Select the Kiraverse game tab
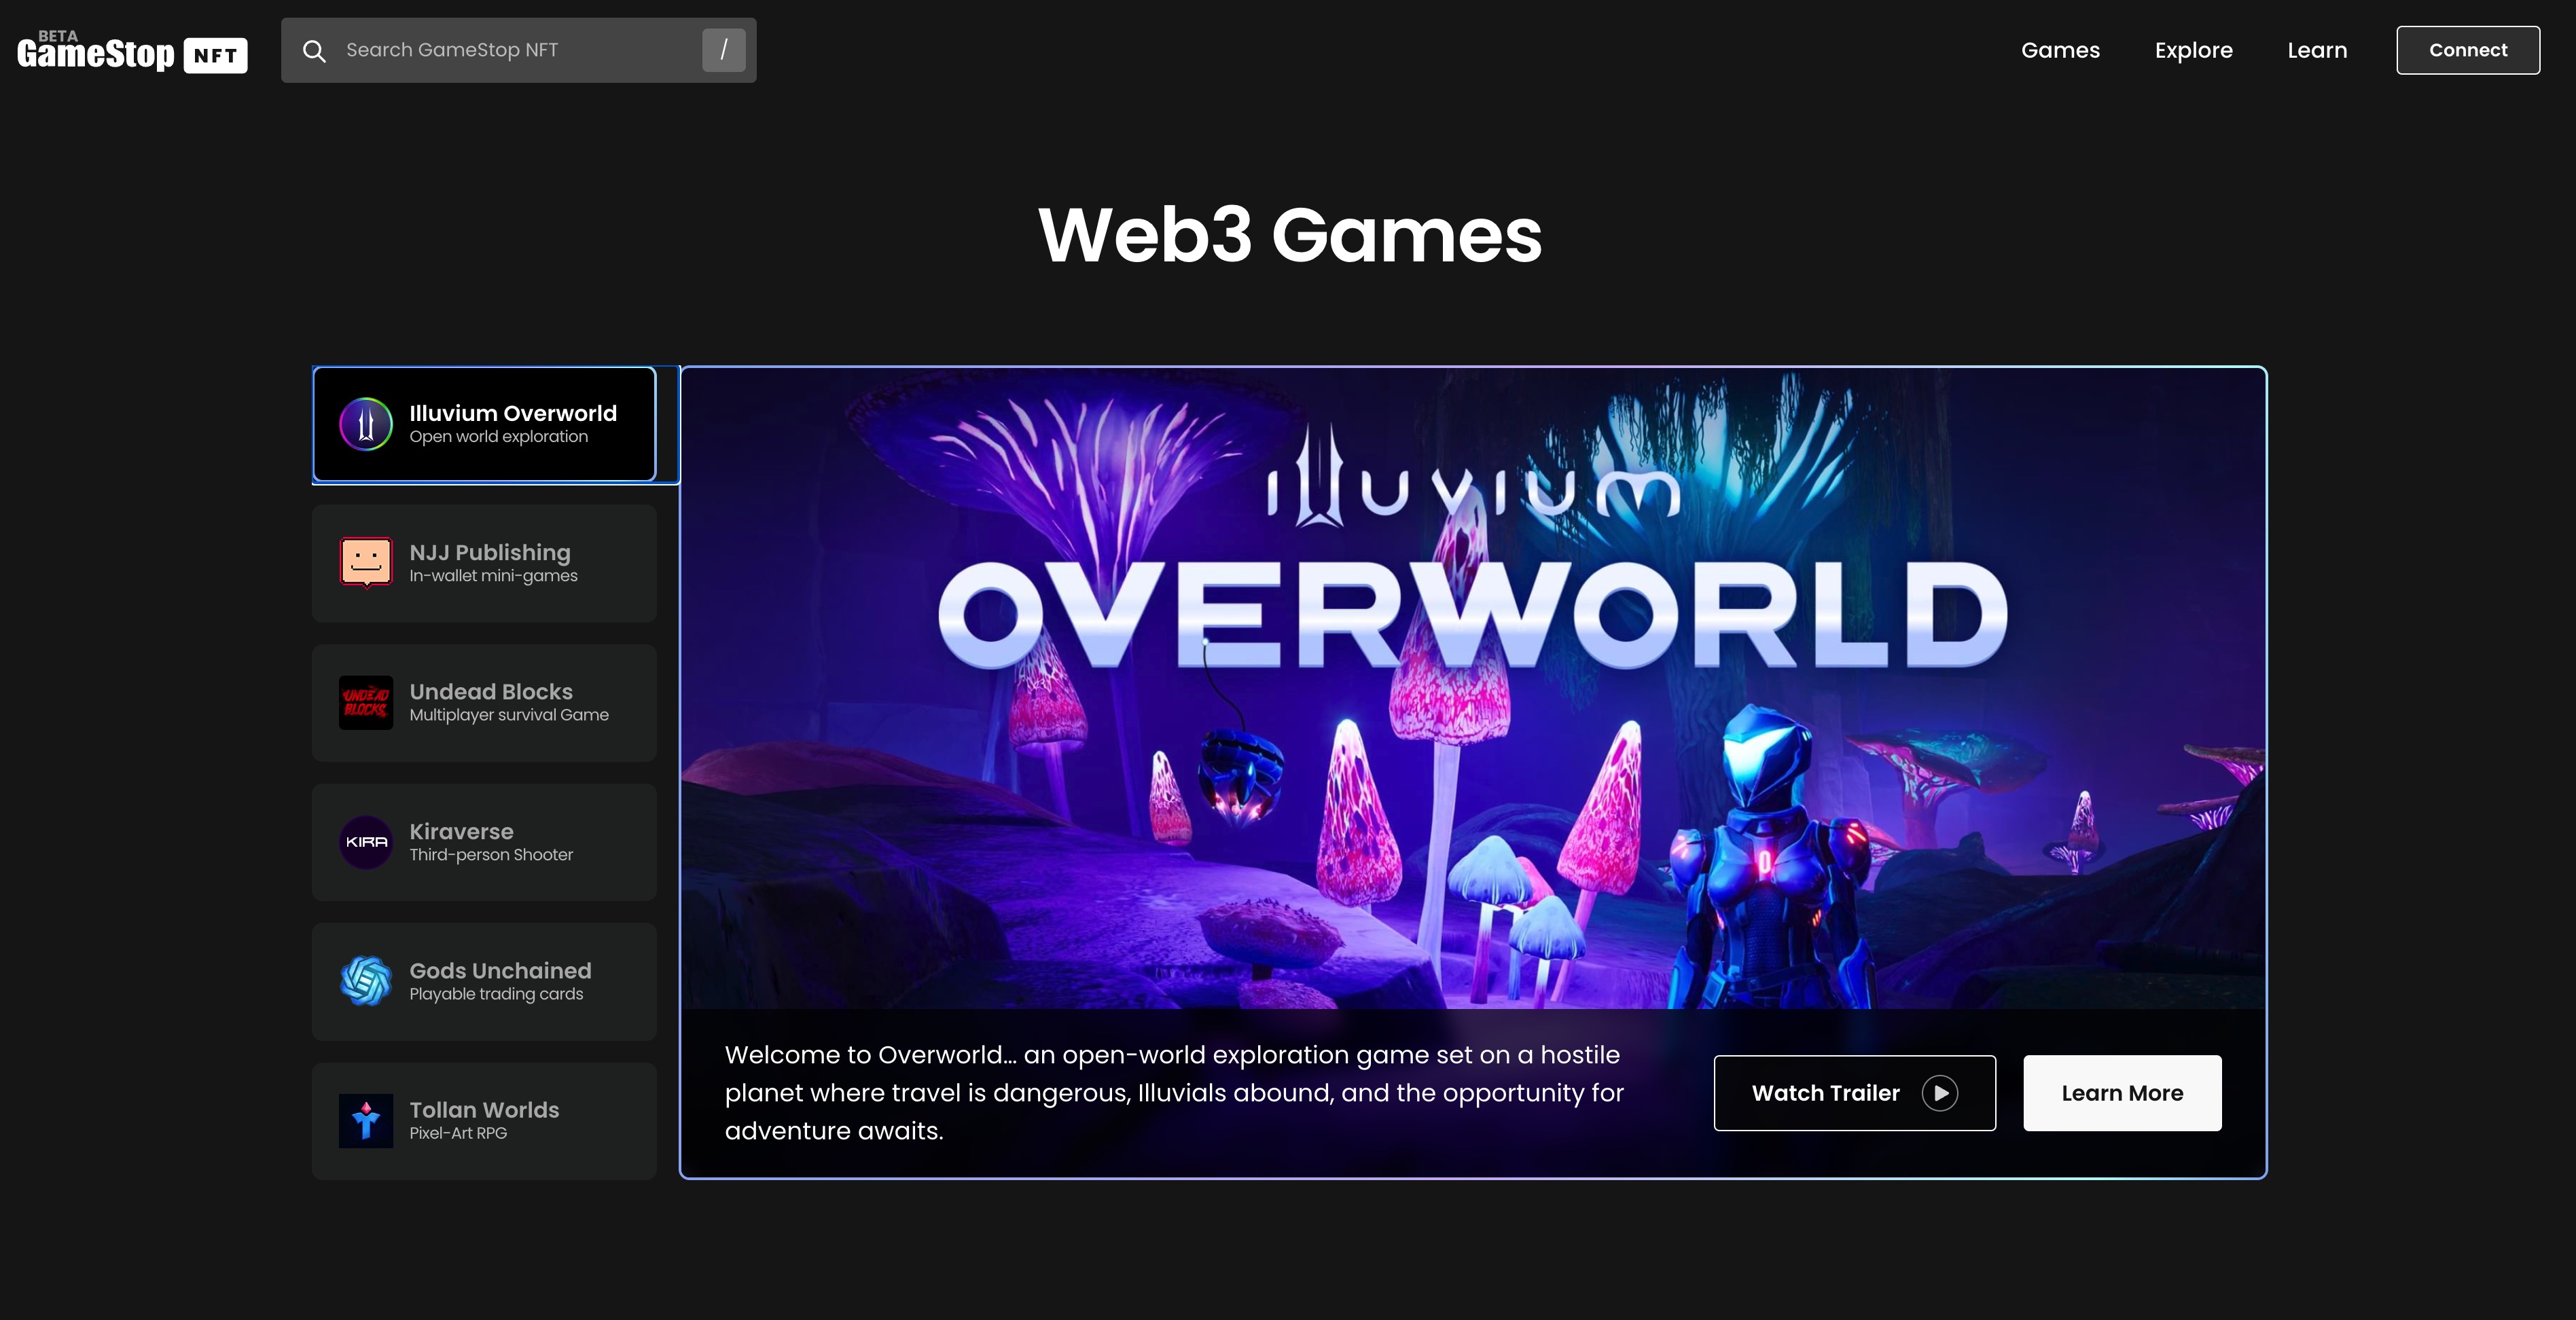Viewport: 2576px width, 1320px height. (x=484, y=843)
